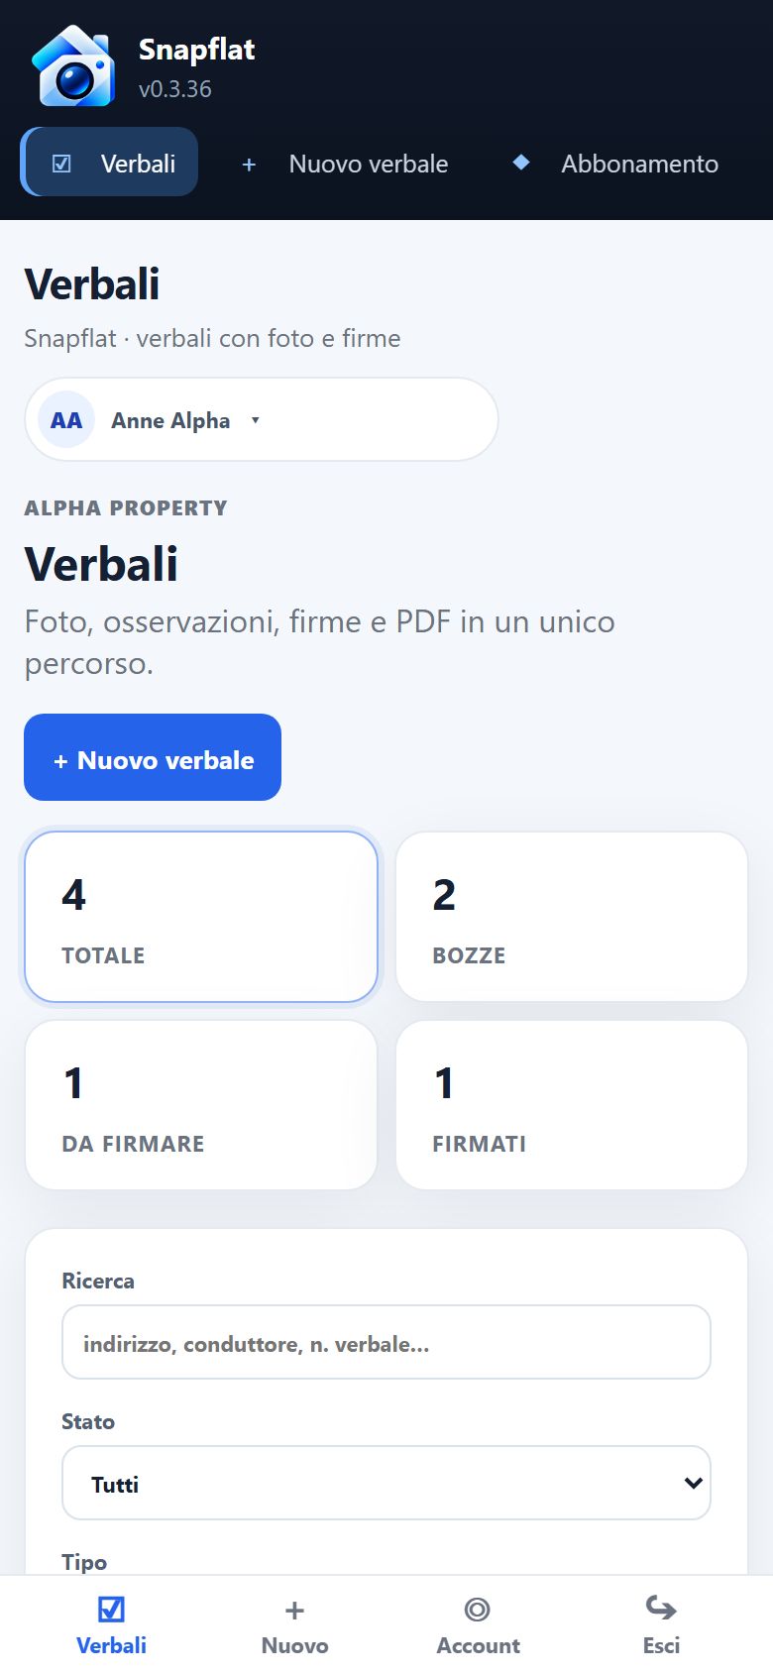Click the AA avatar badge
Viewport: 773px width, 1673px height.
pyautogui.click(x=66, y=420)
